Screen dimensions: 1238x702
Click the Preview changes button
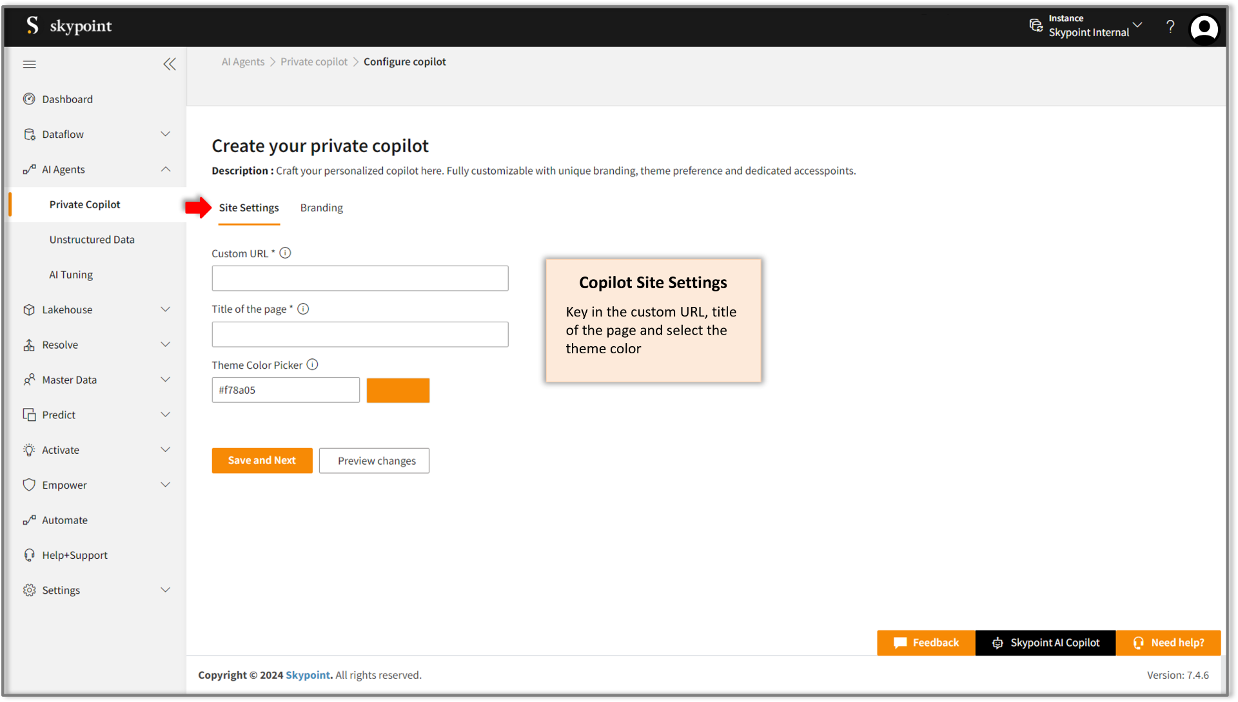tap(374, 460)
